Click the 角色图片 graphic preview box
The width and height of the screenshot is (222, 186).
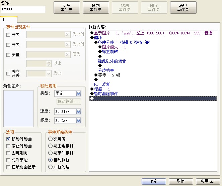click(x=18, y=109)
